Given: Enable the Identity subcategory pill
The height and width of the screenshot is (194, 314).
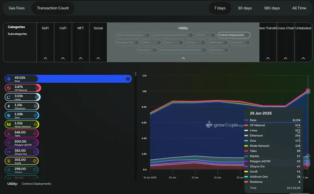Looking at the screenshot, I should tap(205, 35).
